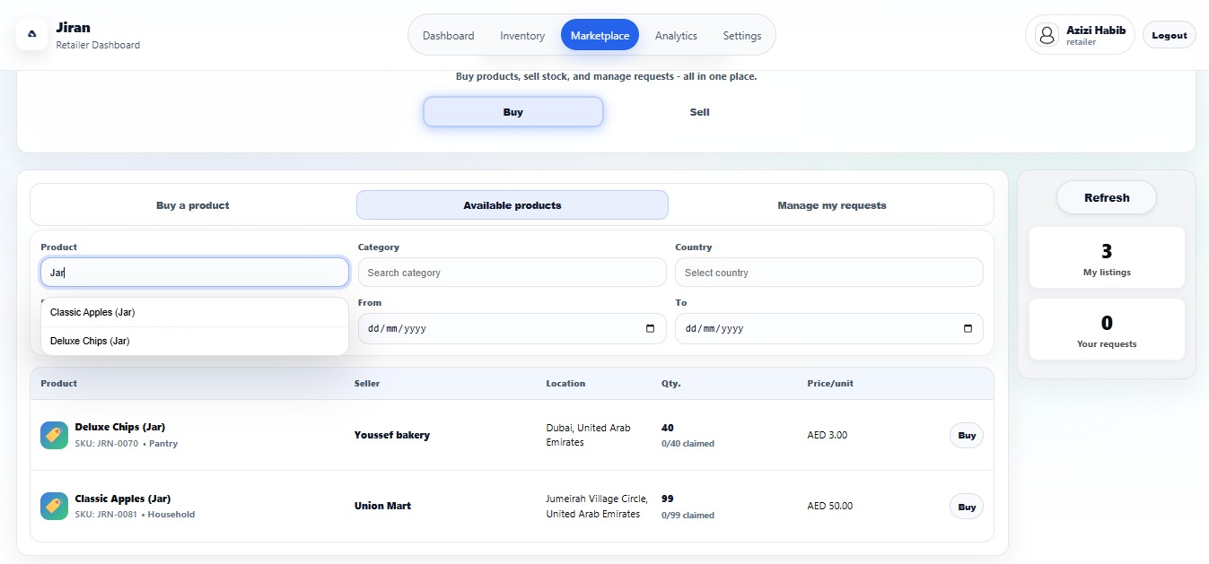
Task: Click the Deluxe Chips product tag icon
Action: (x=54, y=435)
